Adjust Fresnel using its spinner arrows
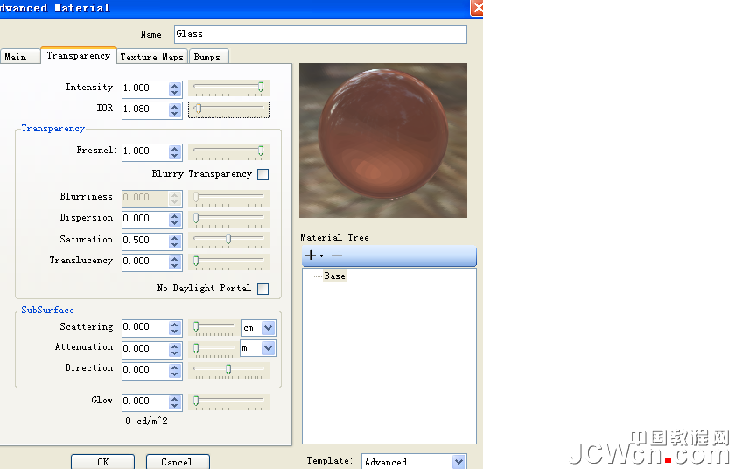735x469 pixels. 175,151
